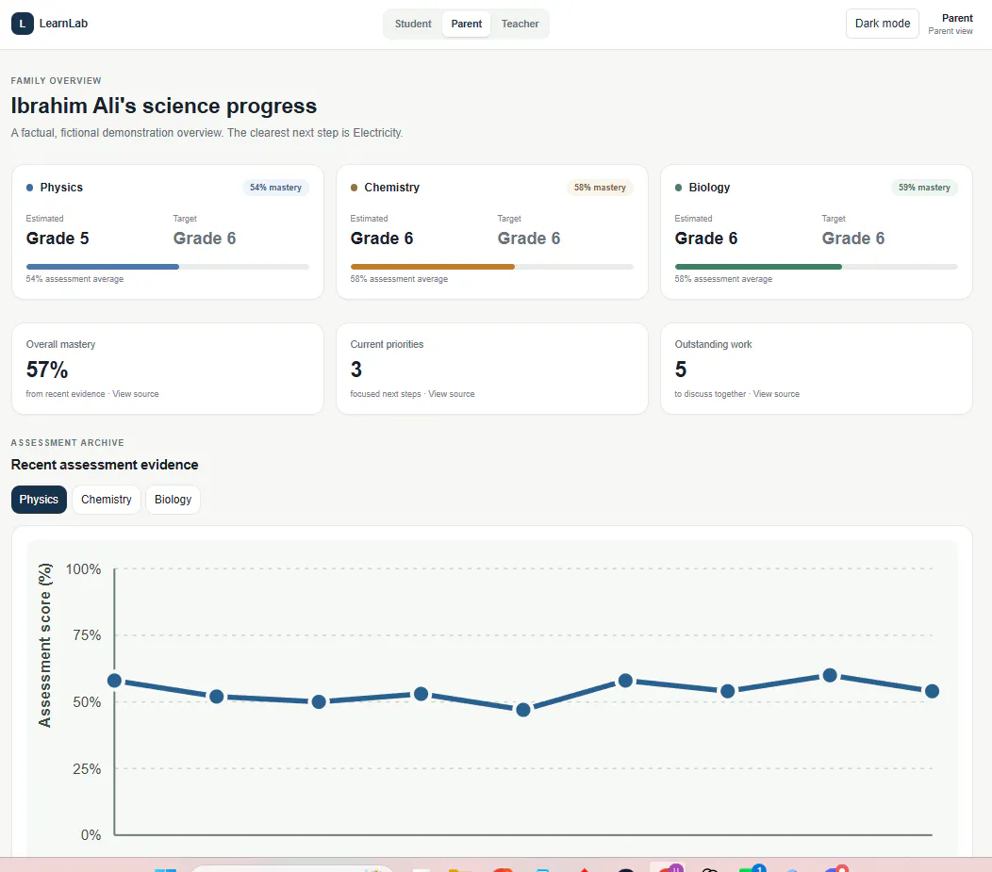Click the green Biology subject dot
This screenshot has width=992, height=872.
point(679,188)
